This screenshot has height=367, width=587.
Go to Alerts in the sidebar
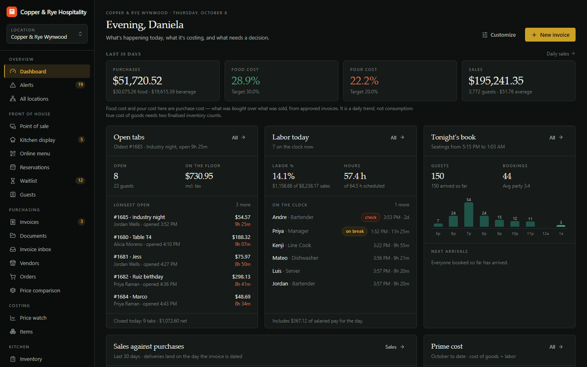tap(47, 85)
